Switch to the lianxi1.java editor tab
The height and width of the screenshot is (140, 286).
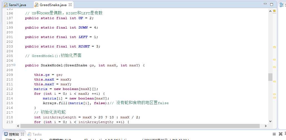tap(15, 5)
